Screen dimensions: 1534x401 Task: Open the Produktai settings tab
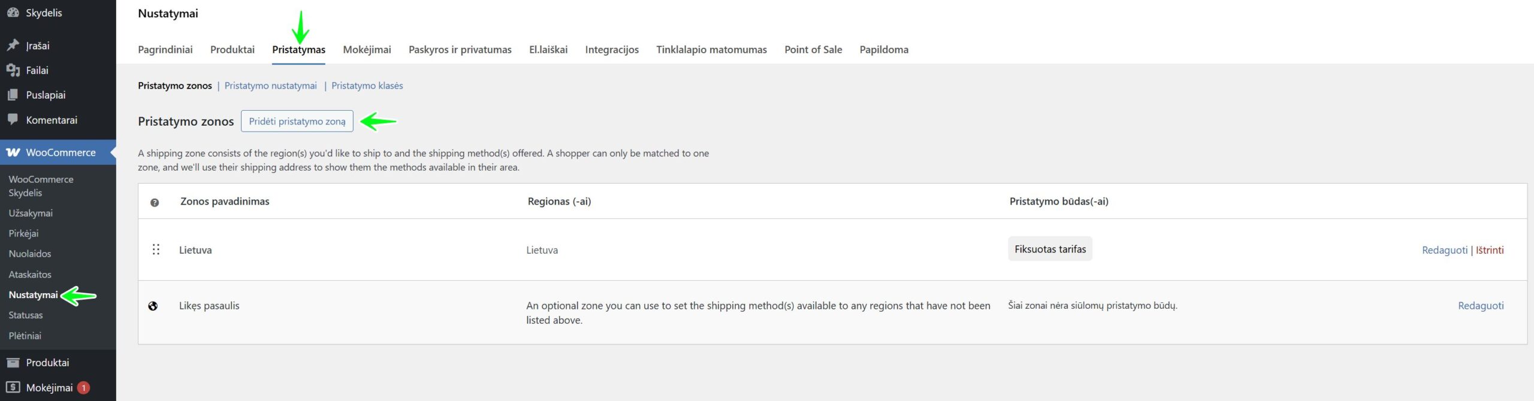232,50
